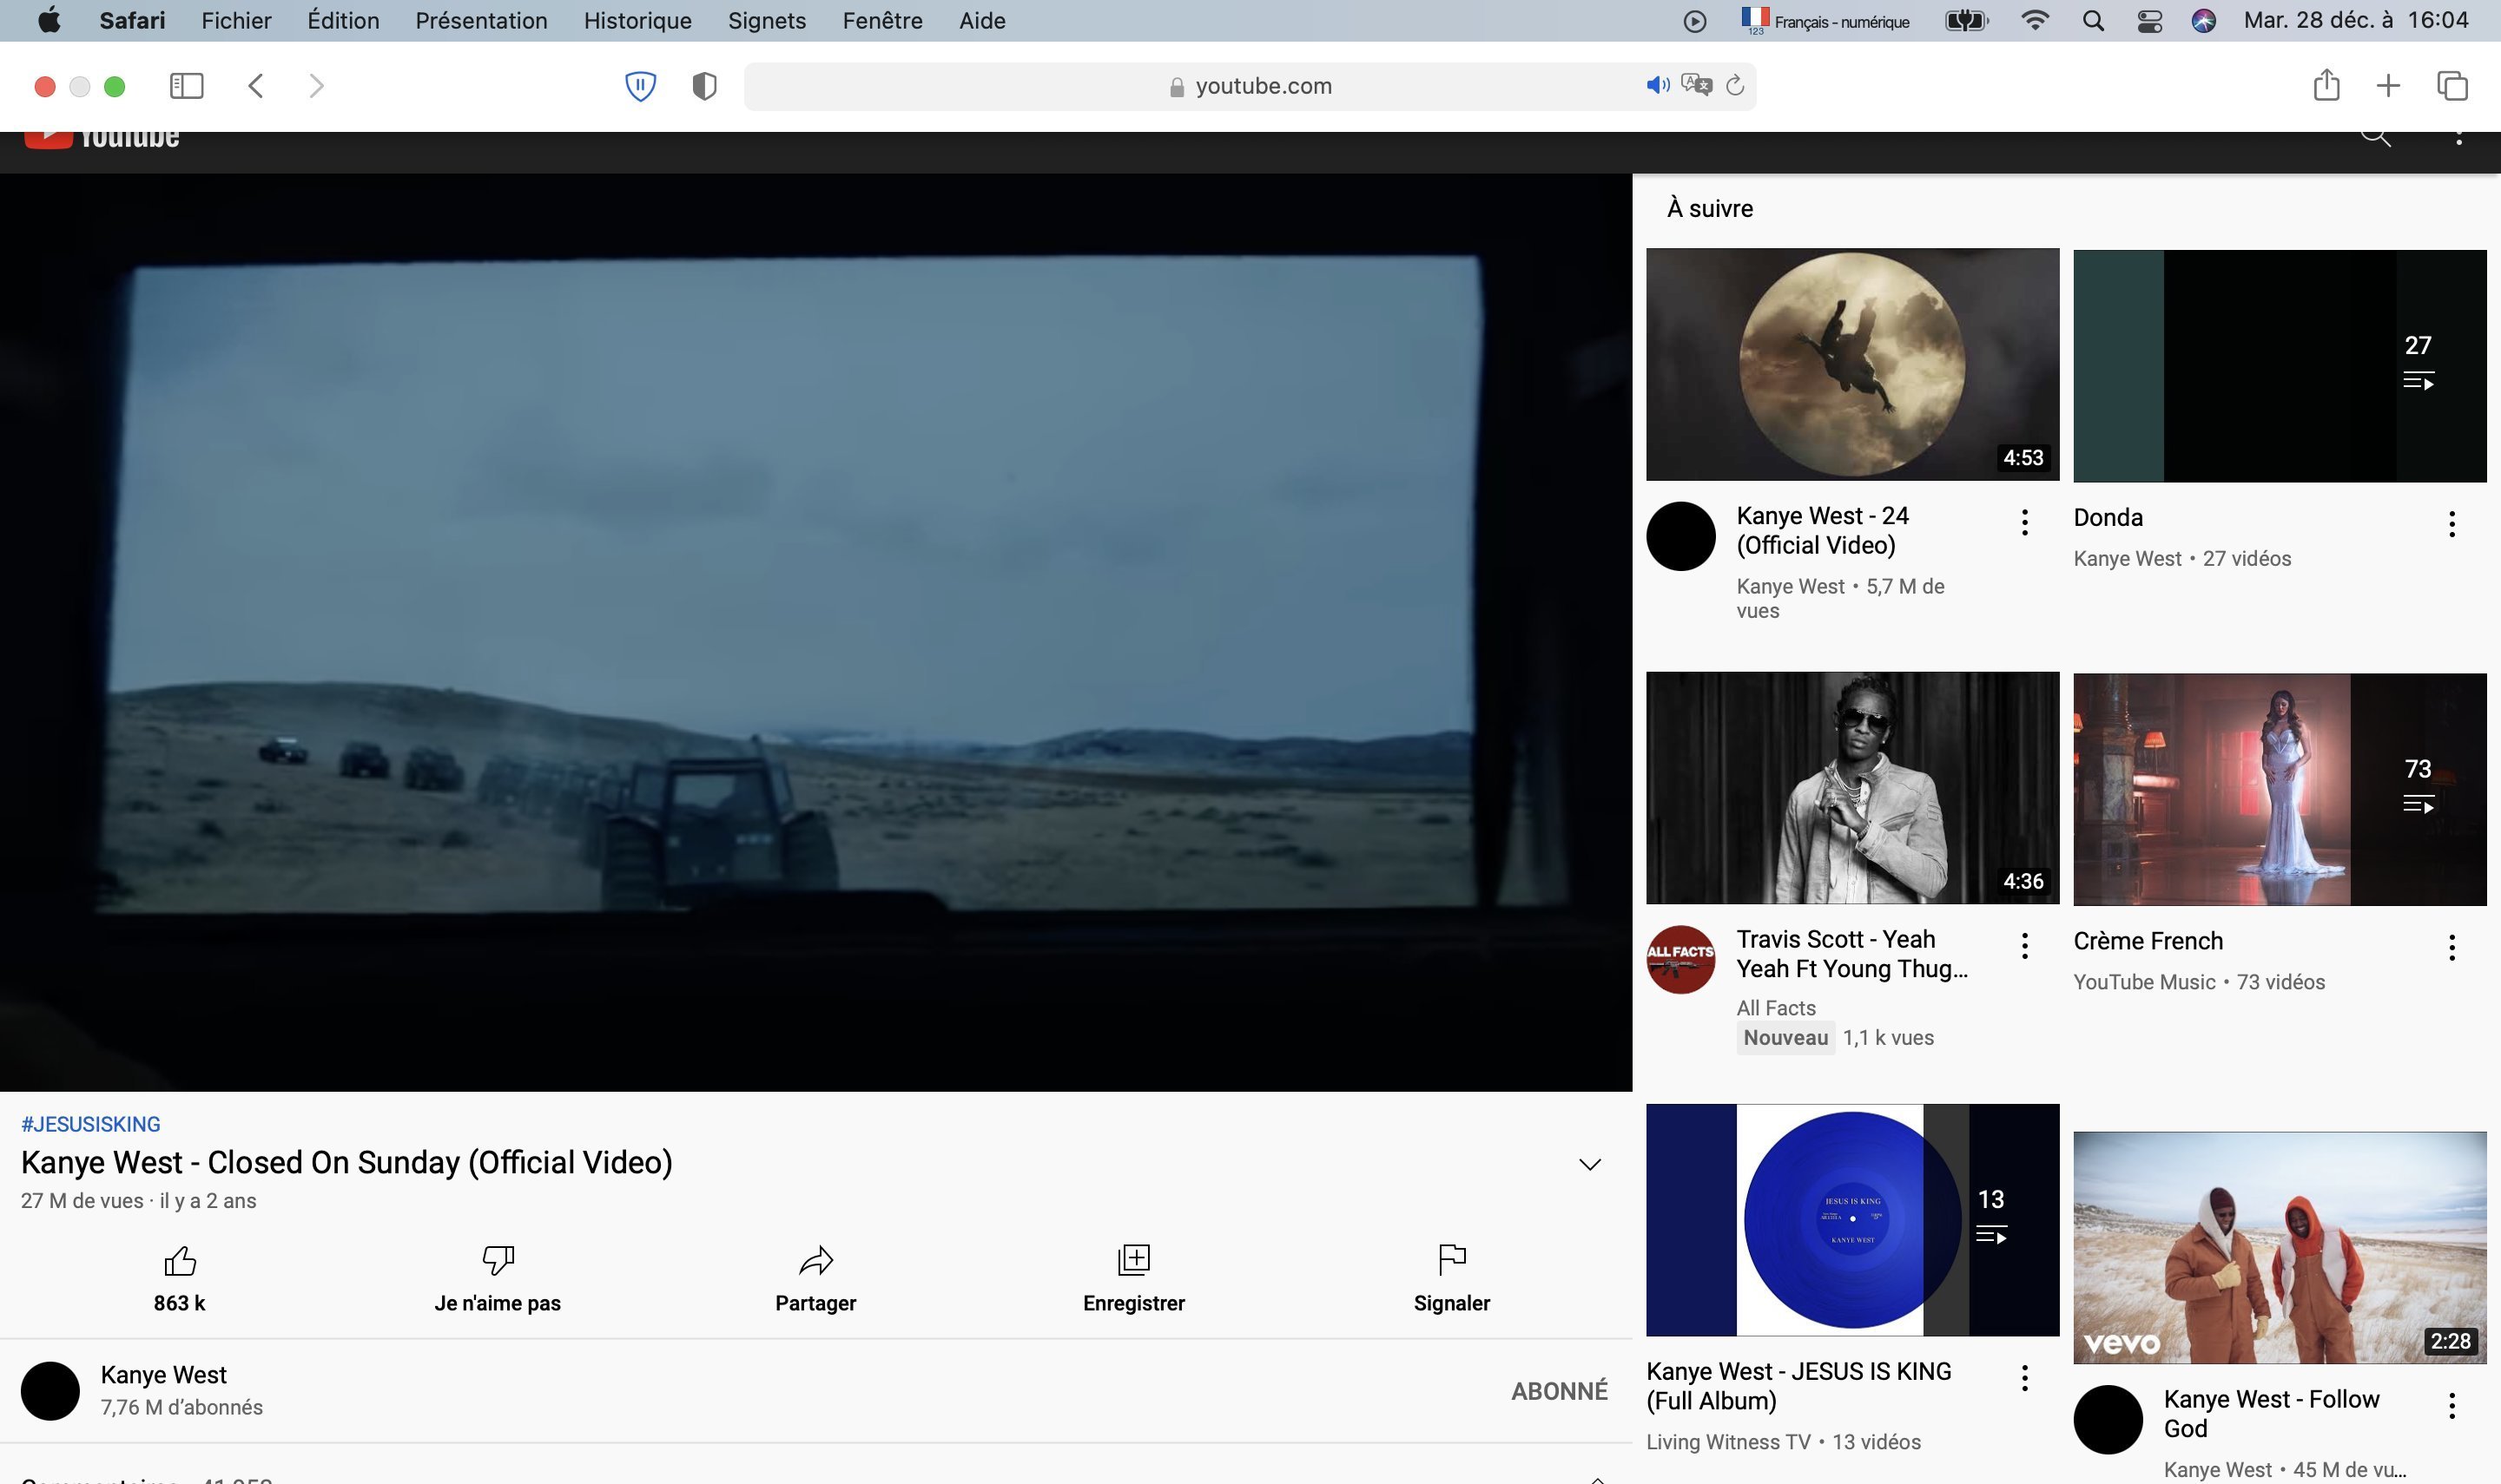The height and width of the screenshot is (1484, 2501).
Task: Open translate page icon in address bar
Action: pos(1697,85)
